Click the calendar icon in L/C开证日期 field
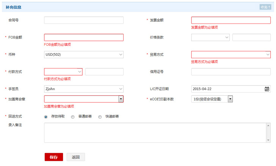Viewport: 276px width, 166px height. 267,89
